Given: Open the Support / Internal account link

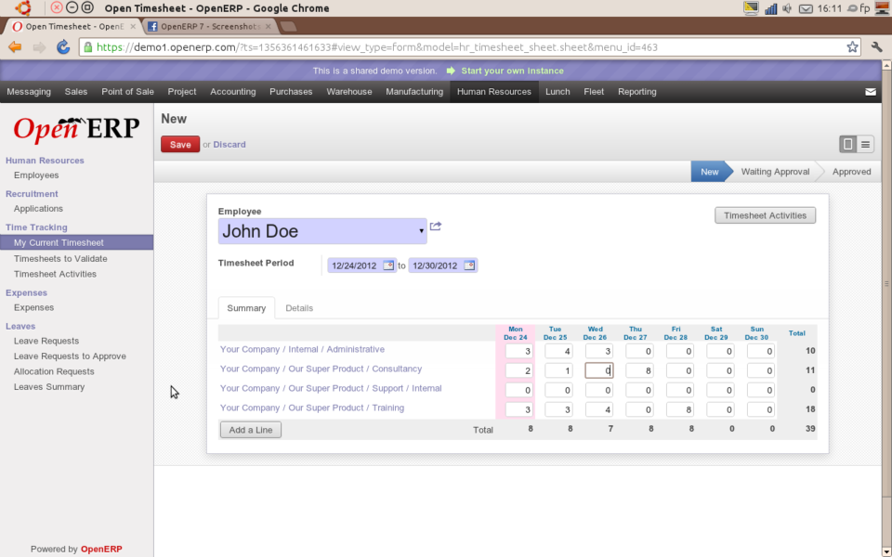Looking at the screenshot, I should click(x=331, y=388).
